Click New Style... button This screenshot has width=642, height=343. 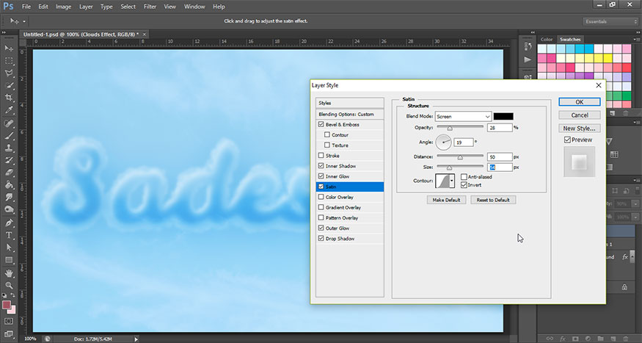(579, 128)
